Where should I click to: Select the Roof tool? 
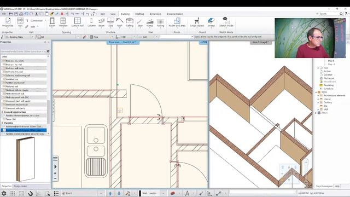coord(120,22)
